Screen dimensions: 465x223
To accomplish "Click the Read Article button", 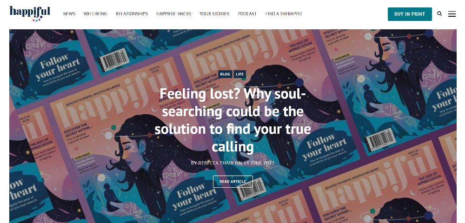I will [233, 182].
